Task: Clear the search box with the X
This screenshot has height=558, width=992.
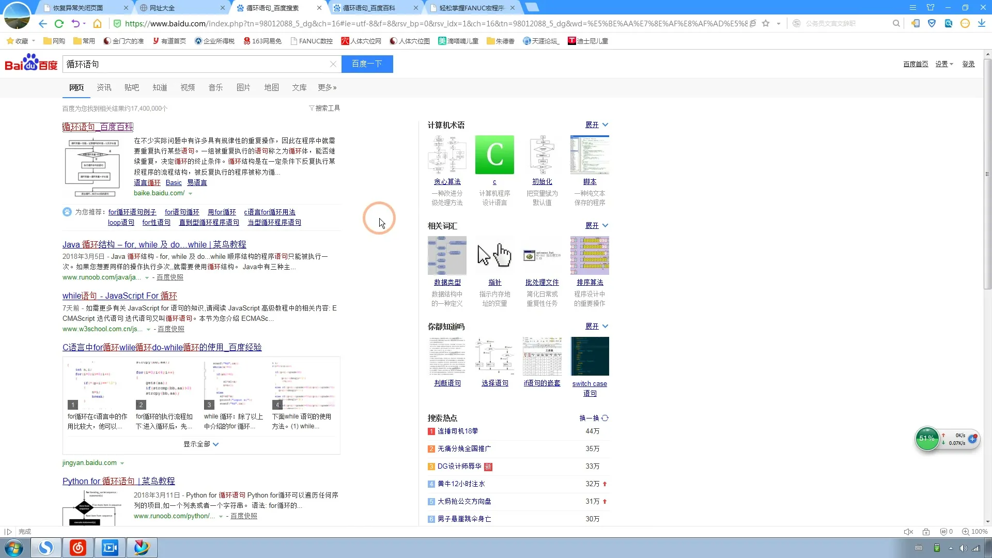Action: (x=333, y=64)
